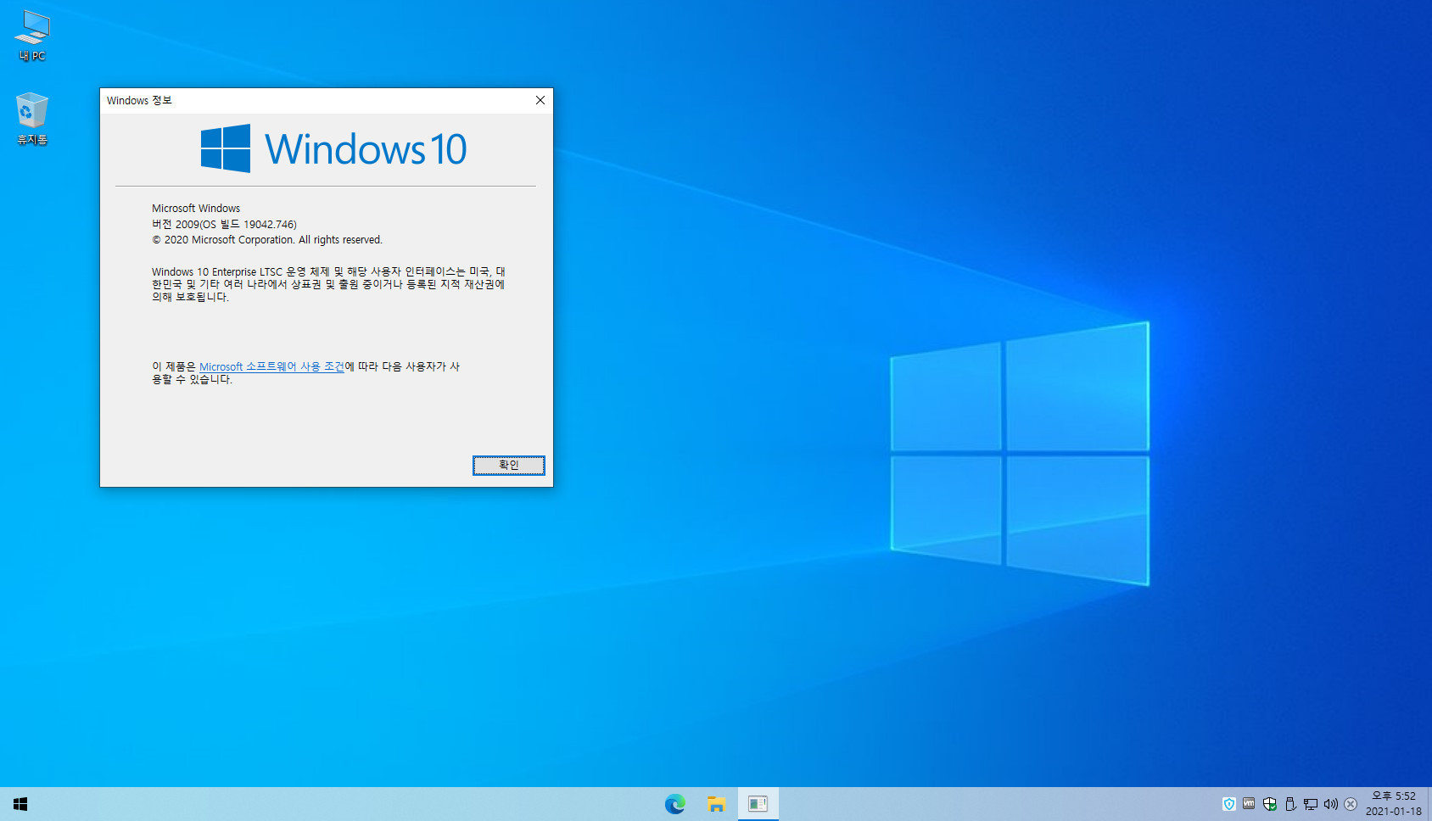Open File Explorer from the taskbar
This screenshot has height=821, width=1432.
[717, 804]
